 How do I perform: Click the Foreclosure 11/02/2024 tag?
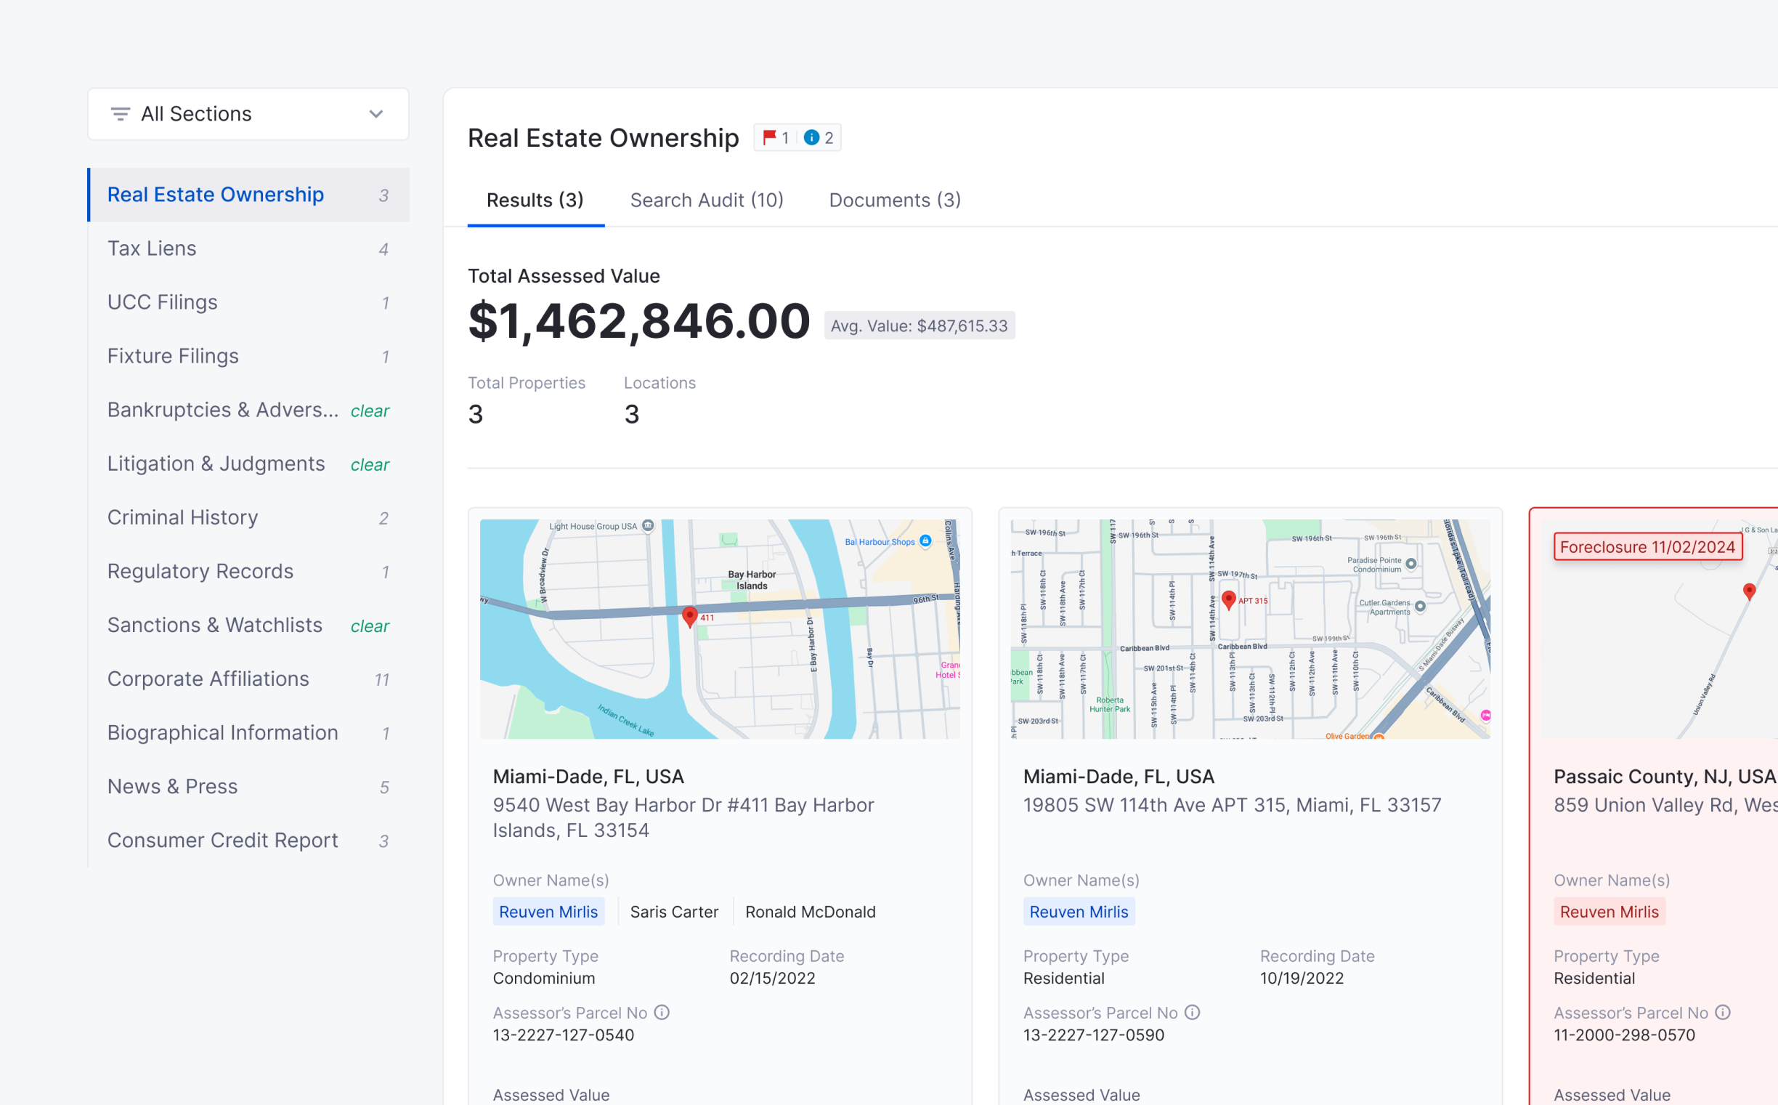click(x=1647, y=546)
